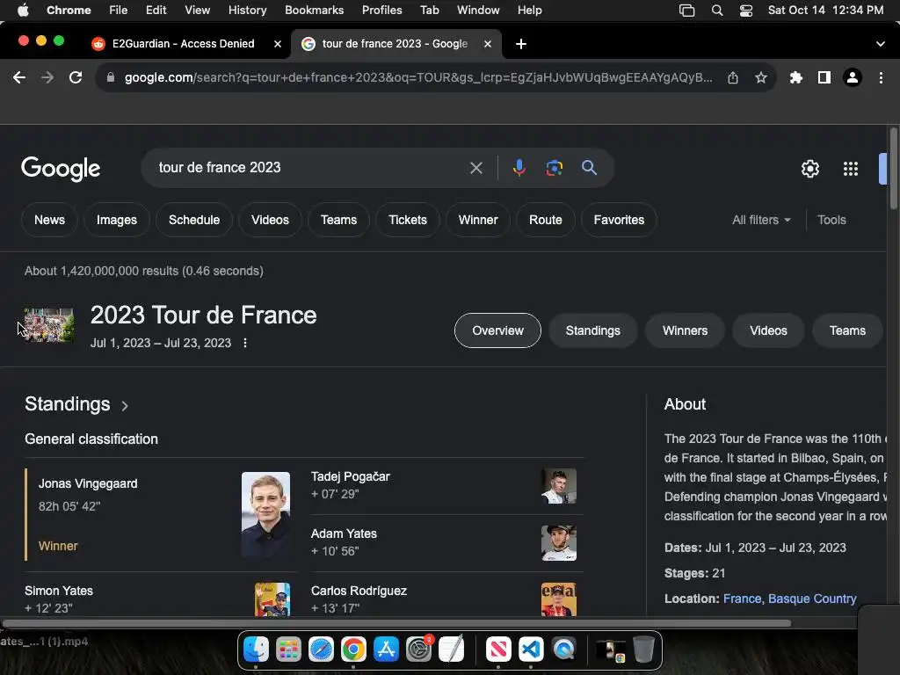Viewport: 900px width, 675px height.
Task: Open Google quick settings gear
Action: click(809, 169)
